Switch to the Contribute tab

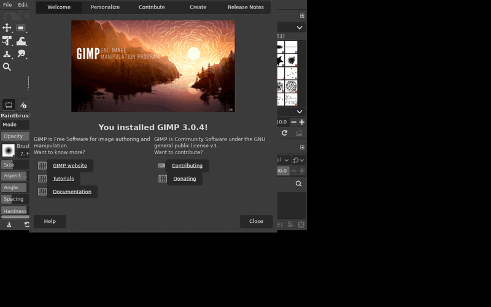point(152,7)
